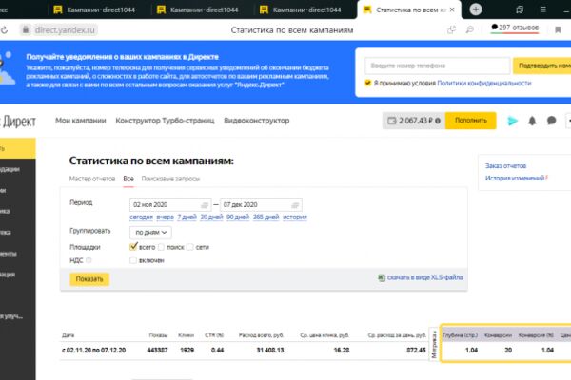This screenshot has width=571, height=380.
Task: Open calendar icon in end date field
Action: [295, 205]
